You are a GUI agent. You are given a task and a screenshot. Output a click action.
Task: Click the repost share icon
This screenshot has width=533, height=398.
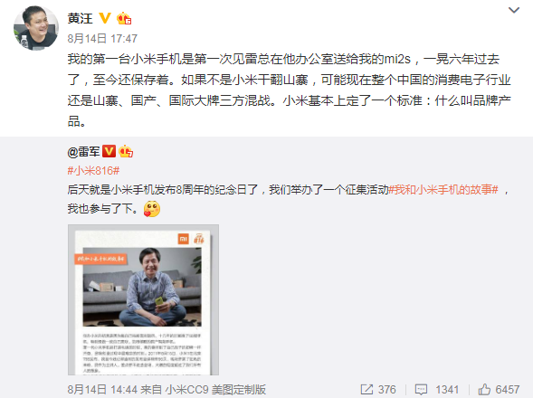click(366, 390)
